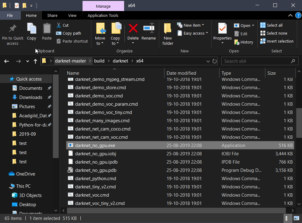Click Paste shortcut in the ribbon

[x=72, y=41]
